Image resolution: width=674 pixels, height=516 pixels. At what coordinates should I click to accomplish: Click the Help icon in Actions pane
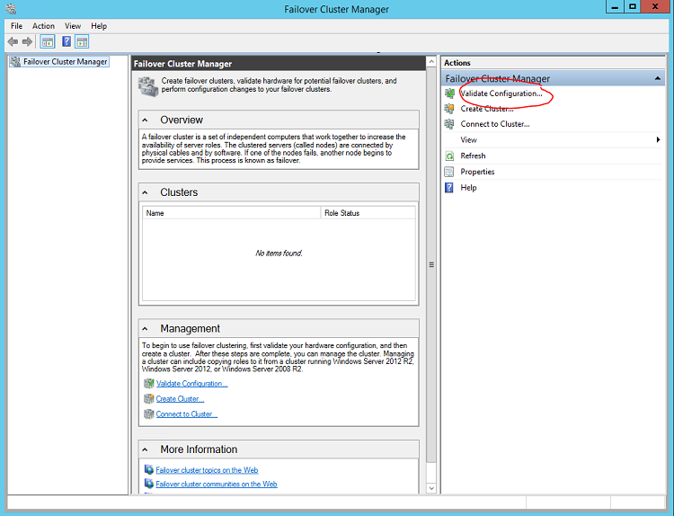[448, 188]
